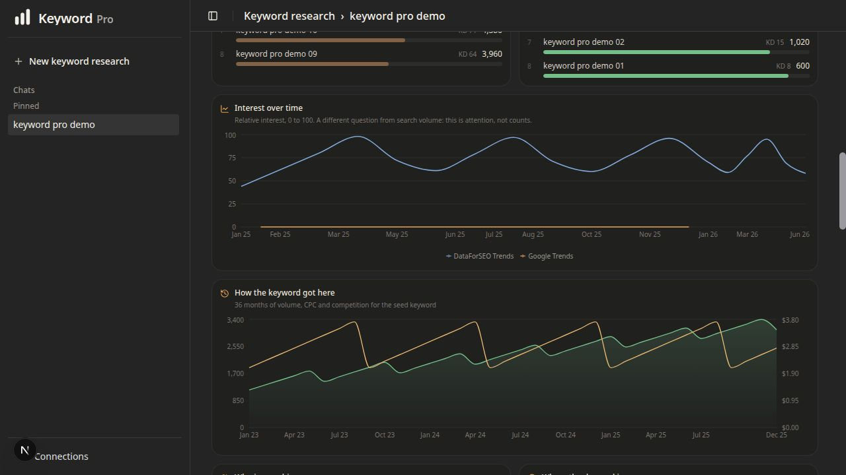Screen dimensions: 846x475
Task: Click the KD 15 label
Action: pyautogui.click(x=775, y=42)
